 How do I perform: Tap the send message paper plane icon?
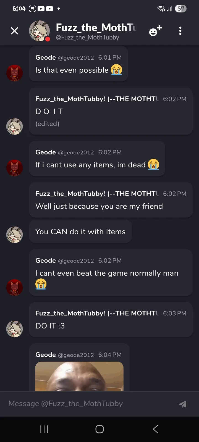182,404
